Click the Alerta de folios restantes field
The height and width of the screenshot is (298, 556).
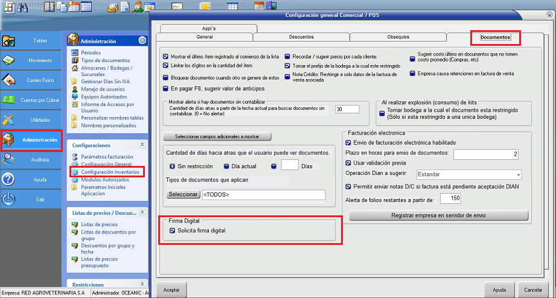(450, 198)
